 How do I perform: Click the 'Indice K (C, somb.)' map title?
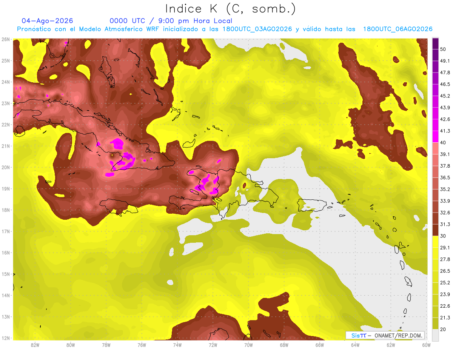[231, 9]
